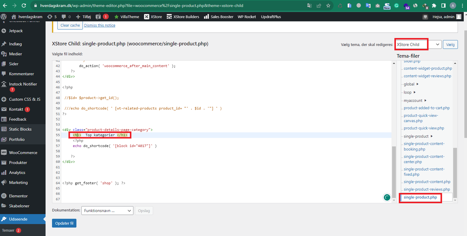
Task: Visit site via hverdagskram home item
Action: (27, 17)
